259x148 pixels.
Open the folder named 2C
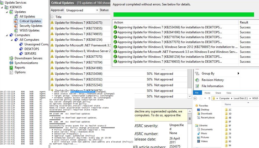230,110
